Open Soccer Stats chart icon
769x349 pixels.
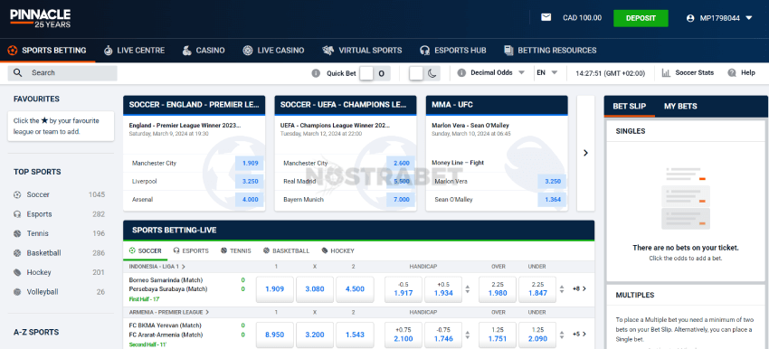pos(666,73)
